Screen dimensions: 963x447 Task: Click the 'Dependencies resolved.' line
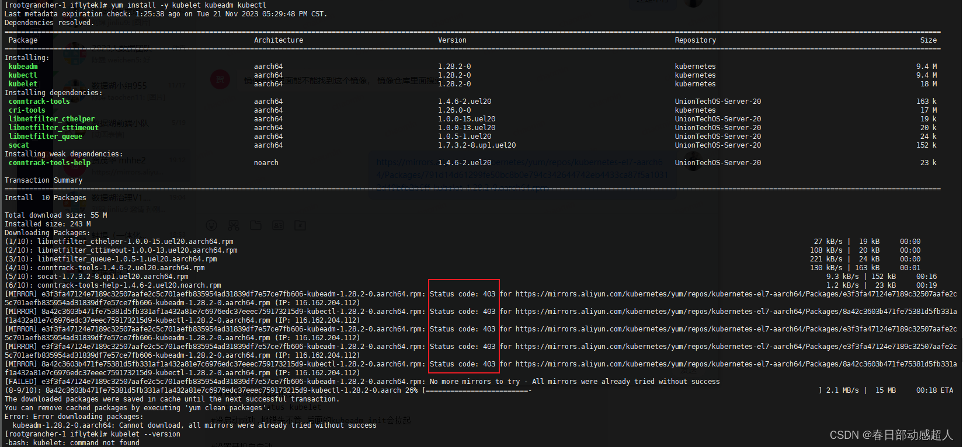pos(49,22)
